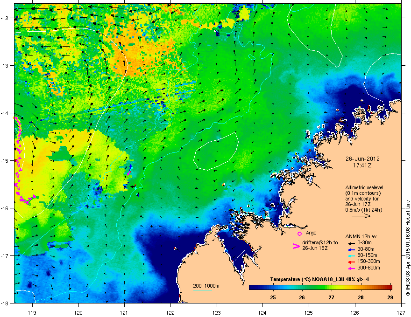Click the latitude label -12
The image size is (411, 317).
tap(5, 18)
